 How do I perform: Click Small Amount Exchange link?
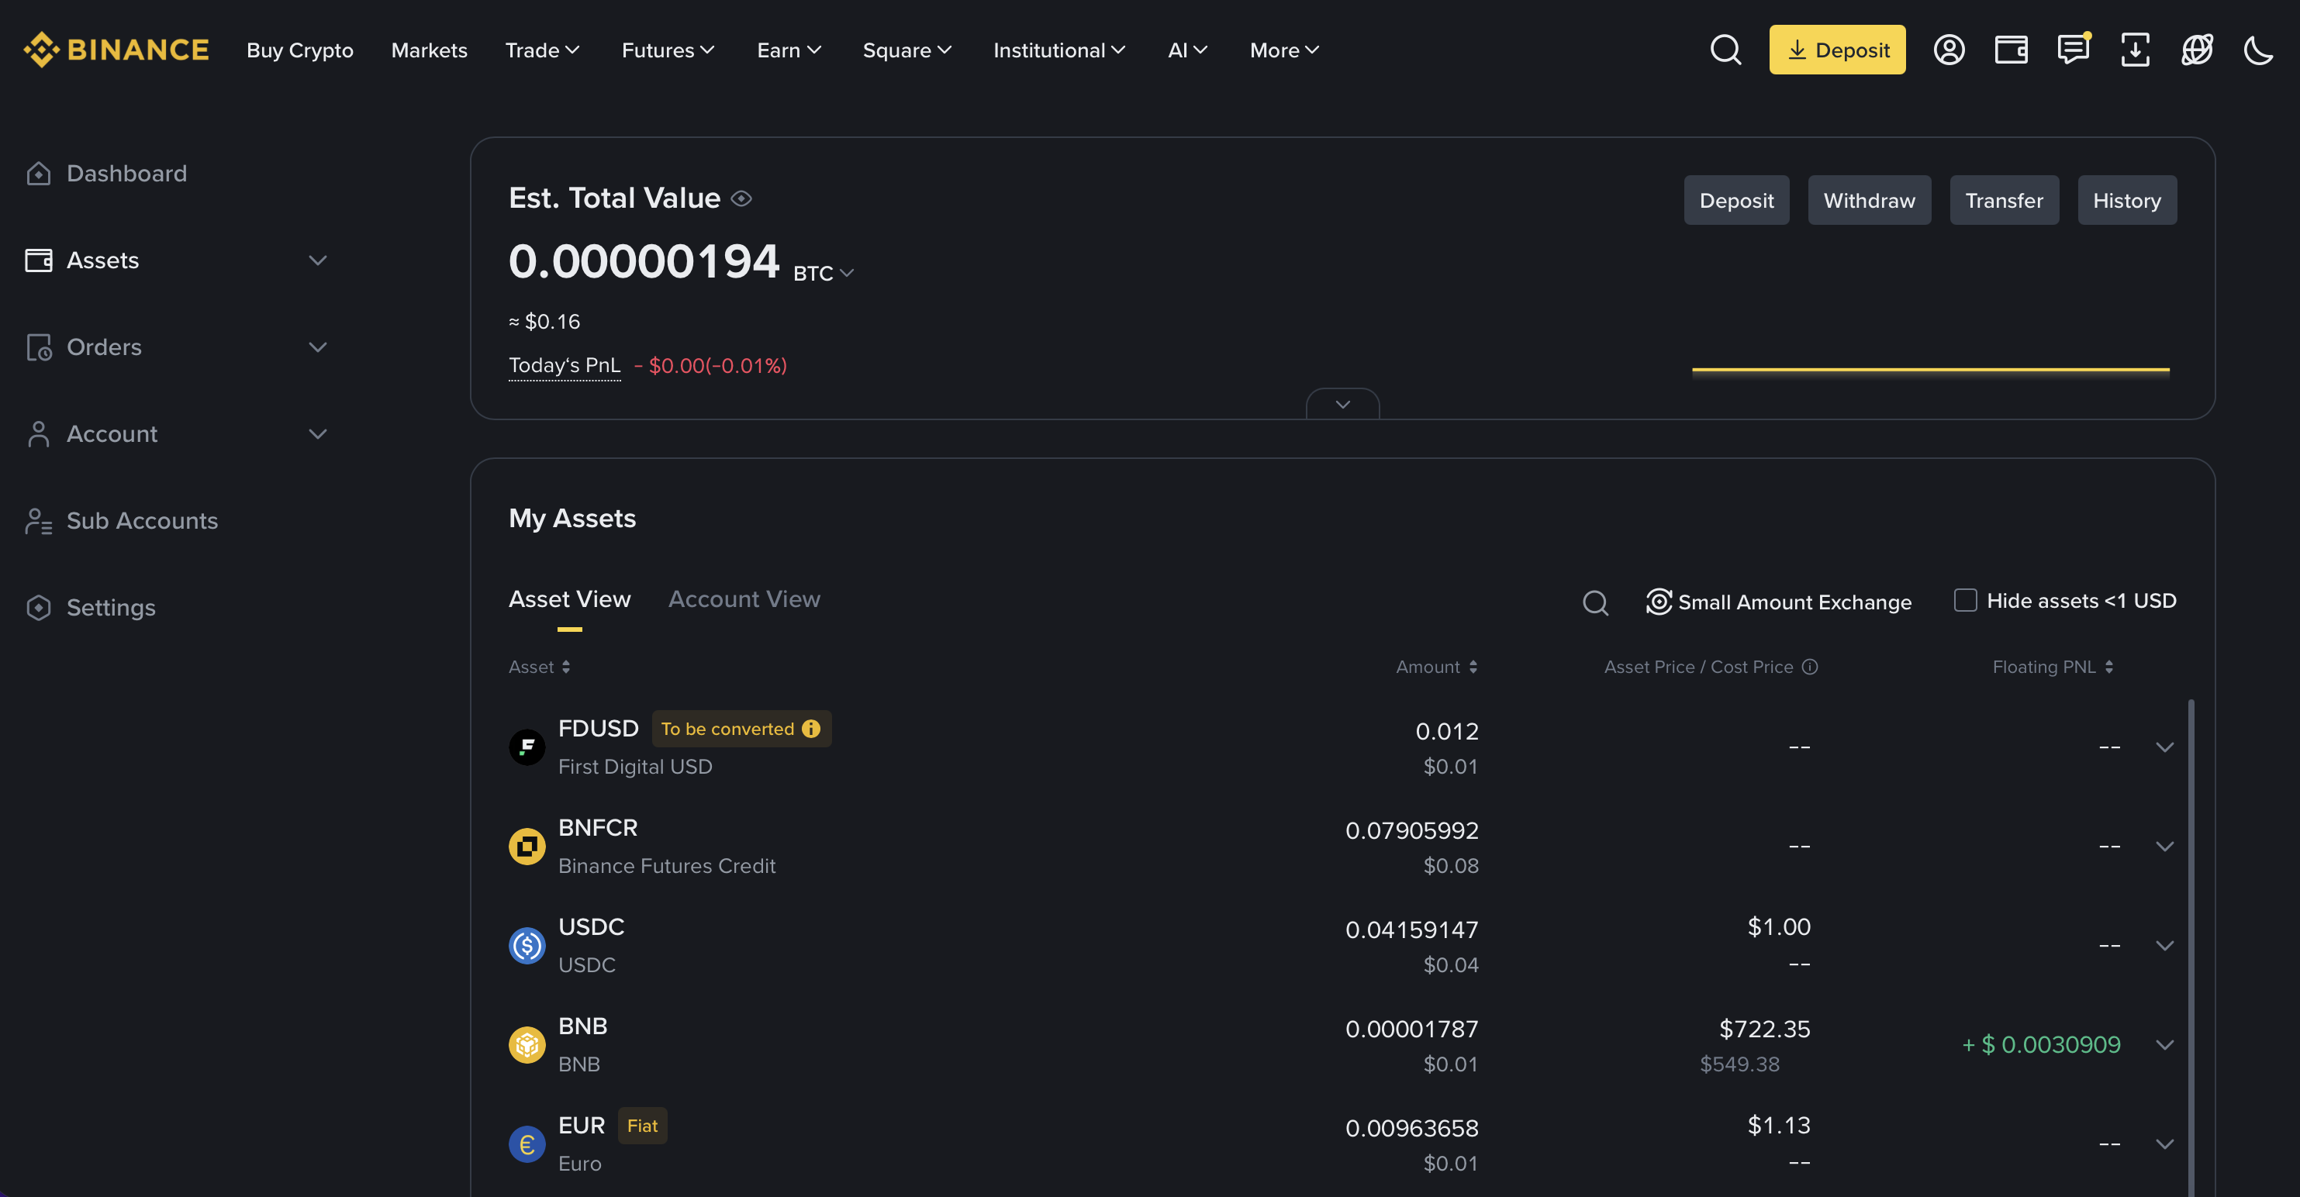pos(1779,602)
